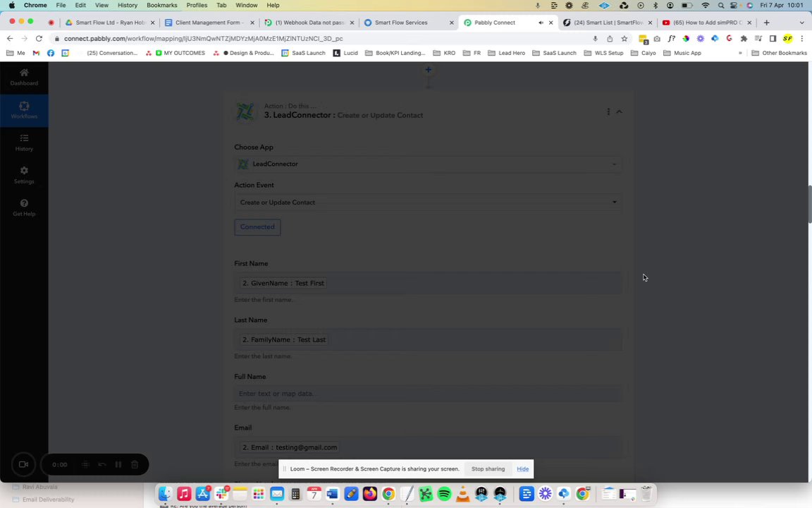Open VLC from the Dock

pos(462,493)
